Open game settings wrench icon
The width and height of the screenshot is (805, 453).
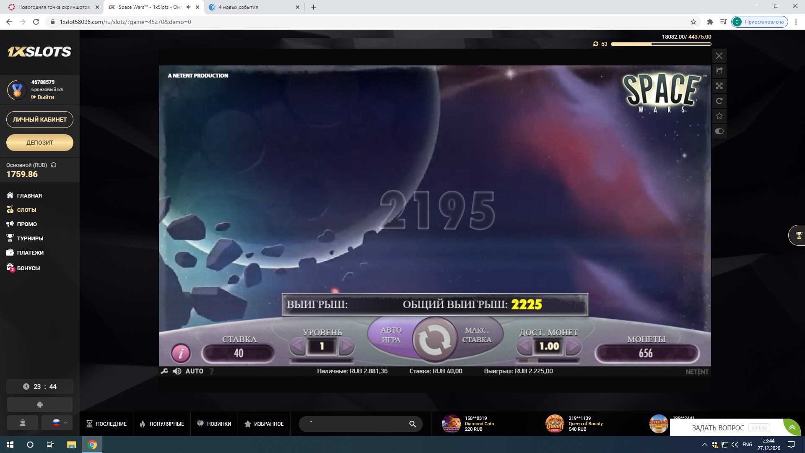coord(164,371)
